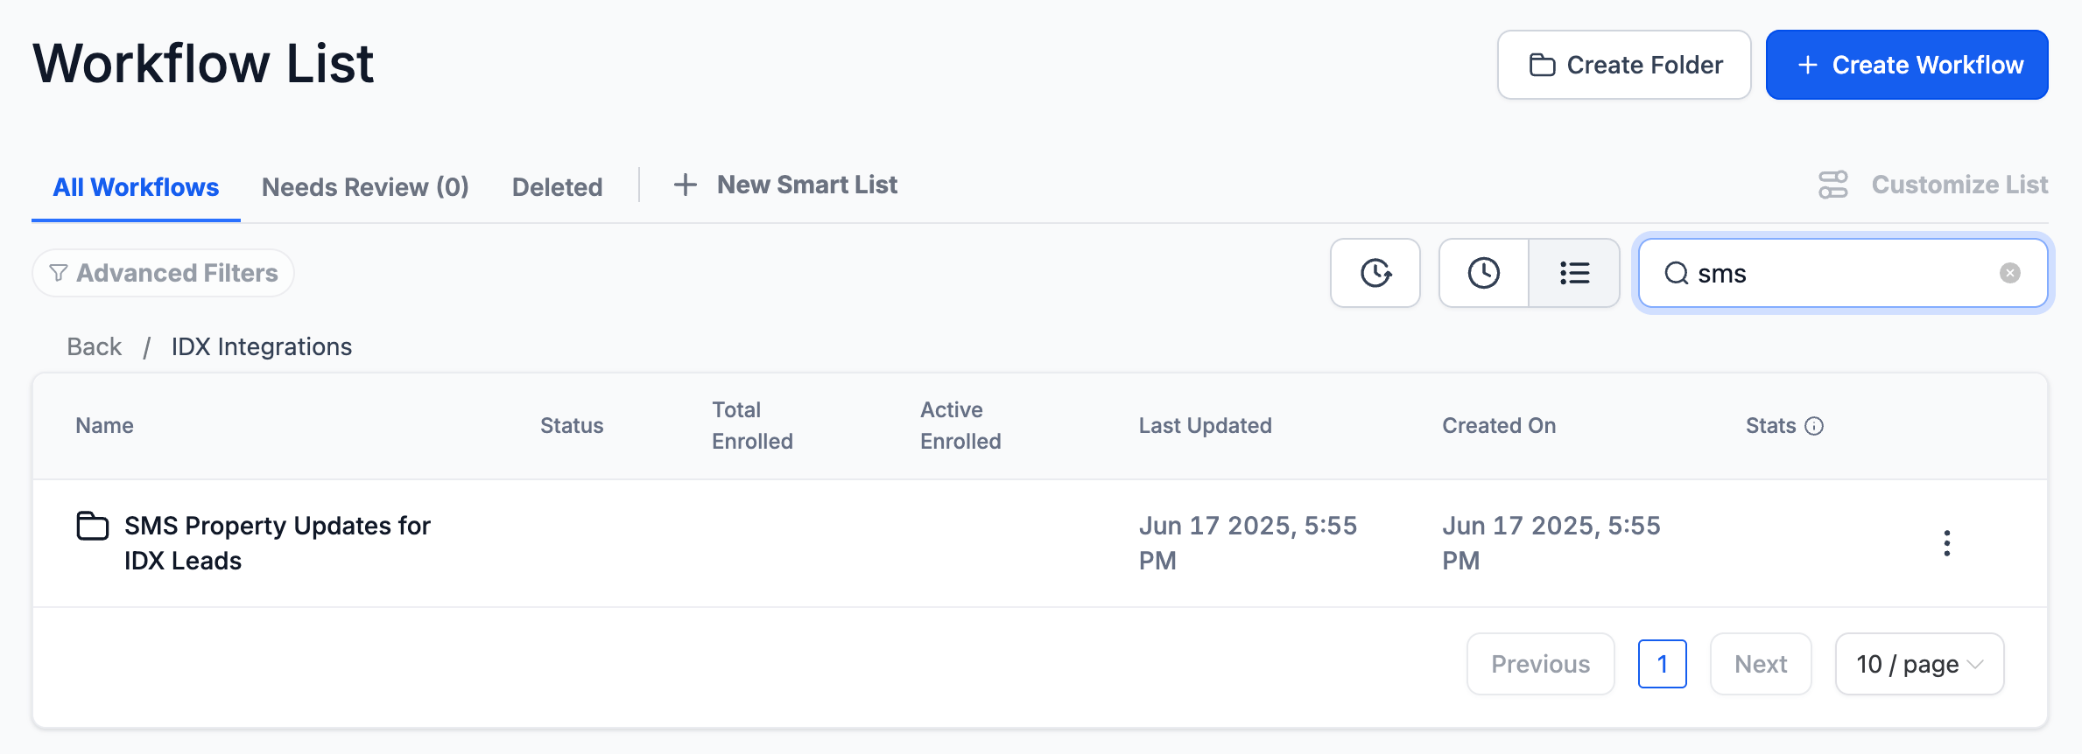
Task: Click the Create Workflow button
Action: coord(1906,65)
